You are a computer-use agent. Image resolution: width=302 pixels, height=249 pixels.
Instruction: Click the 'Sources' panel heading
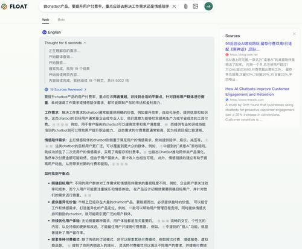(x=233, y=36)
